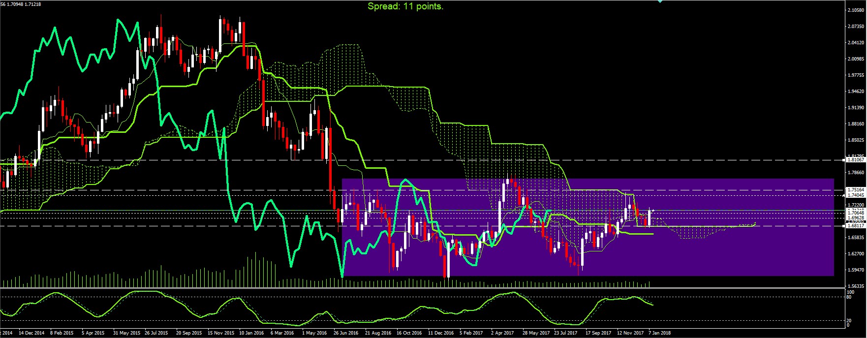Select the horizontal line price tag 1.81067
Viewport: 867px width, 338px height.
[x=856, y=160]
